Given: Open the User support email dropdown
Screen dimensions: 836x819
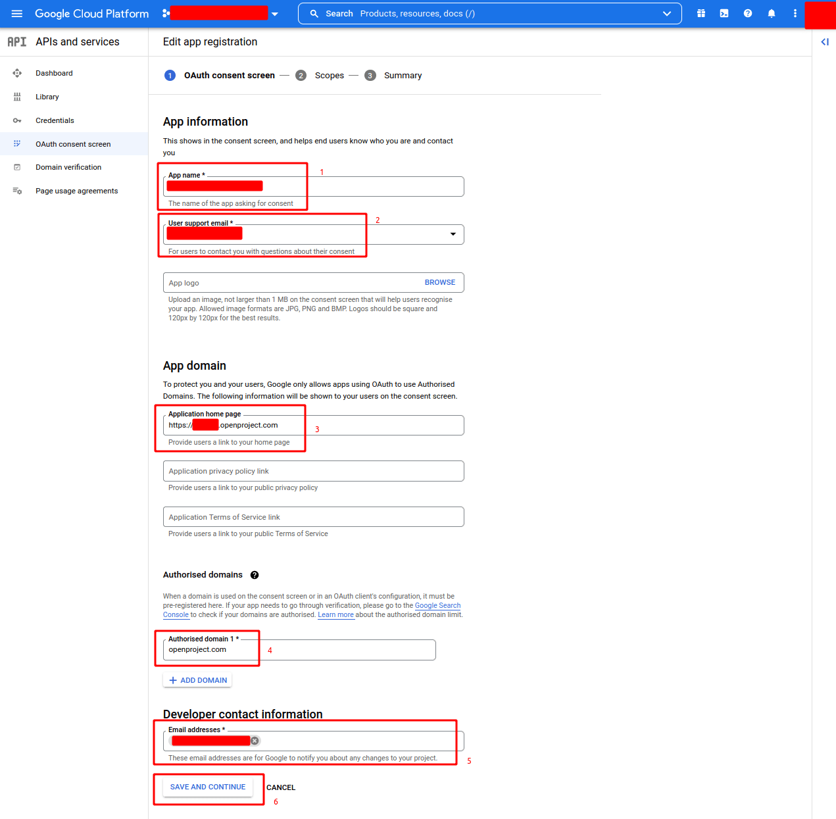Looking at the screenshot, I should pyautogui.click(x=453, y=234).
